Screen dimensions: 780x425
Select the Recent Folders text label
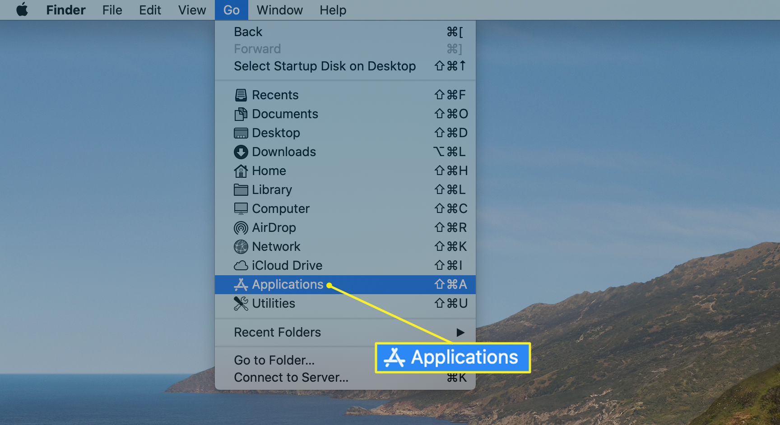point(277,332)
